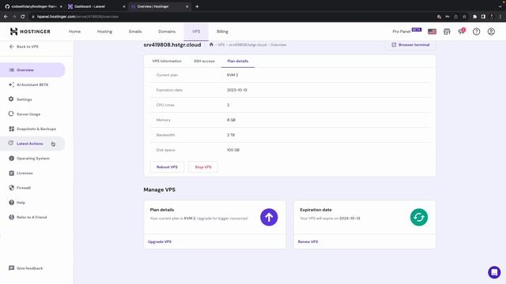The height and width of the screenshot is (284, 506).
Task: Open the marketplace store icon
Action: point(447,32)
